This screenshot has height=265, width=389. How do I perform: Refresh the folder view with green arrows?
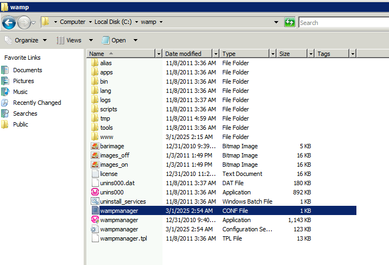[x=290, y=22]
